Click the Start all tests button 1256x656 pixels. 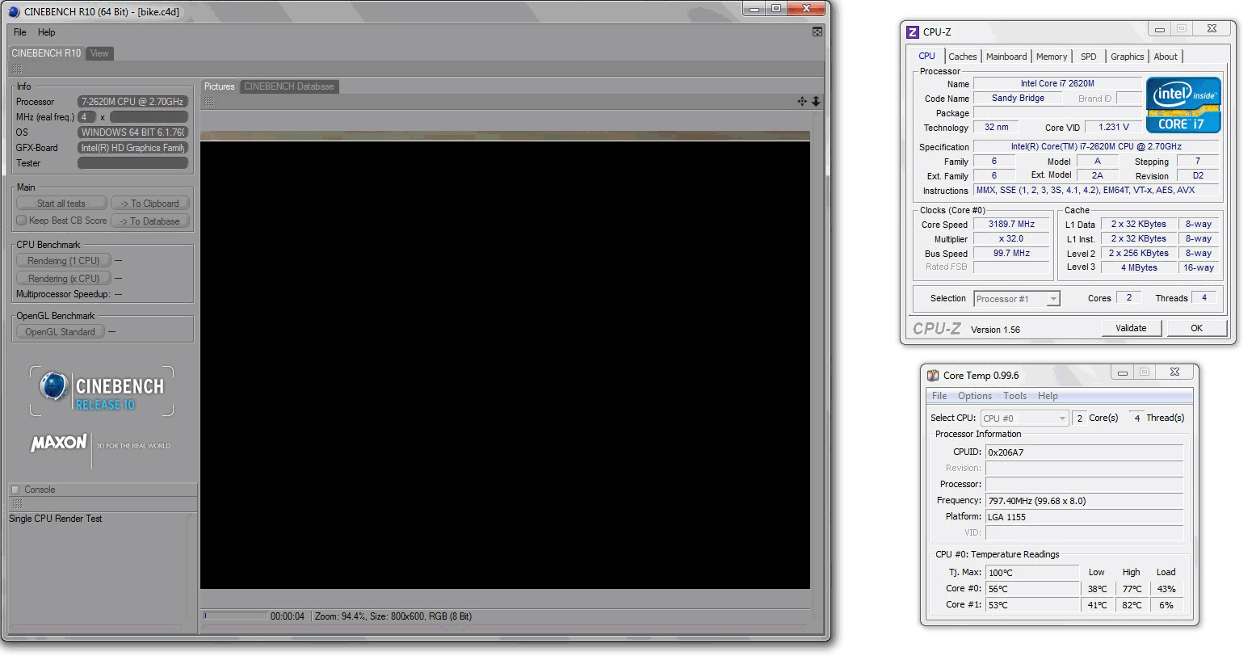point(61,204)
